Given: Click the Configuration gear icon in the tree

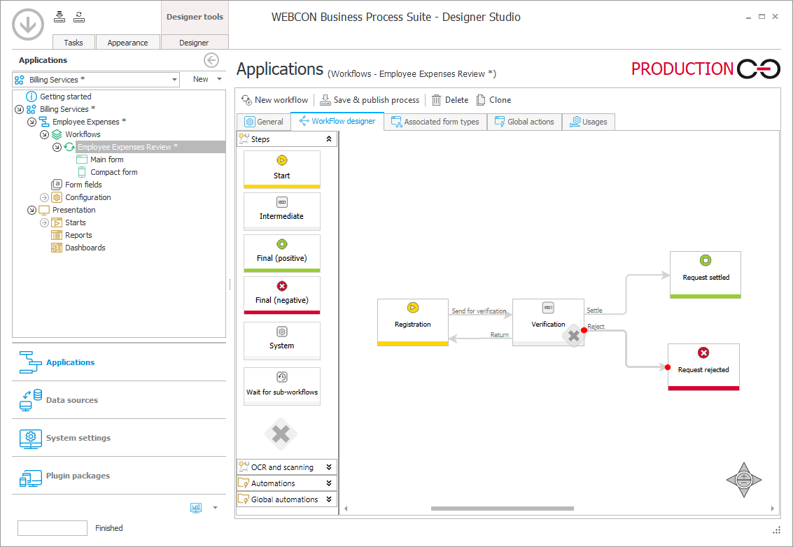Looking at the screenshot, I should click(57, 197).
